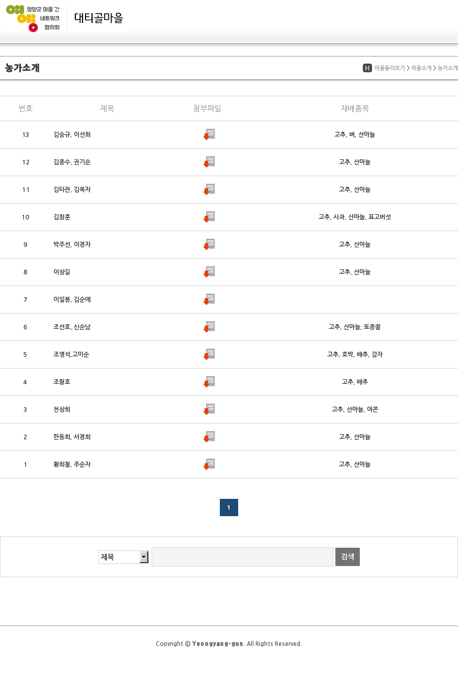Open the 조선호, 신순남 farm entry
This screenshot has height=677, width=458.
(x=72, y=327)
